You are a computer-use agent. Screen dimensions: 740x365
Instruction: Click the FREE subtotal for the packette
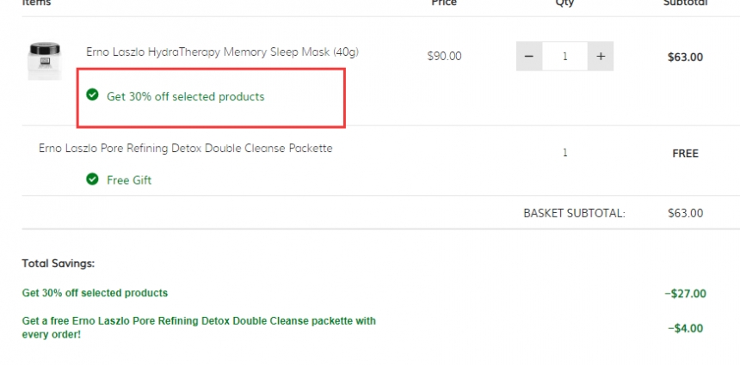coord(685,154)
